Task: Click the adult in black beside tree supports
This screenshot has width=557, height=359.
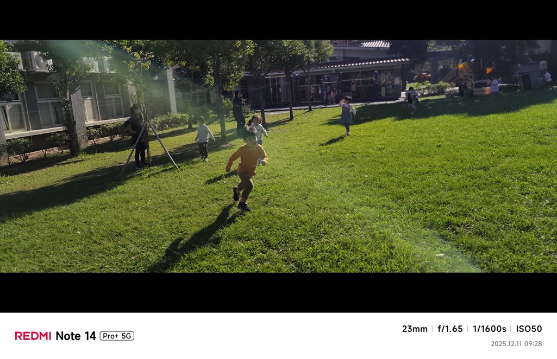Action: pyautogui.click(x=137, y=136)
